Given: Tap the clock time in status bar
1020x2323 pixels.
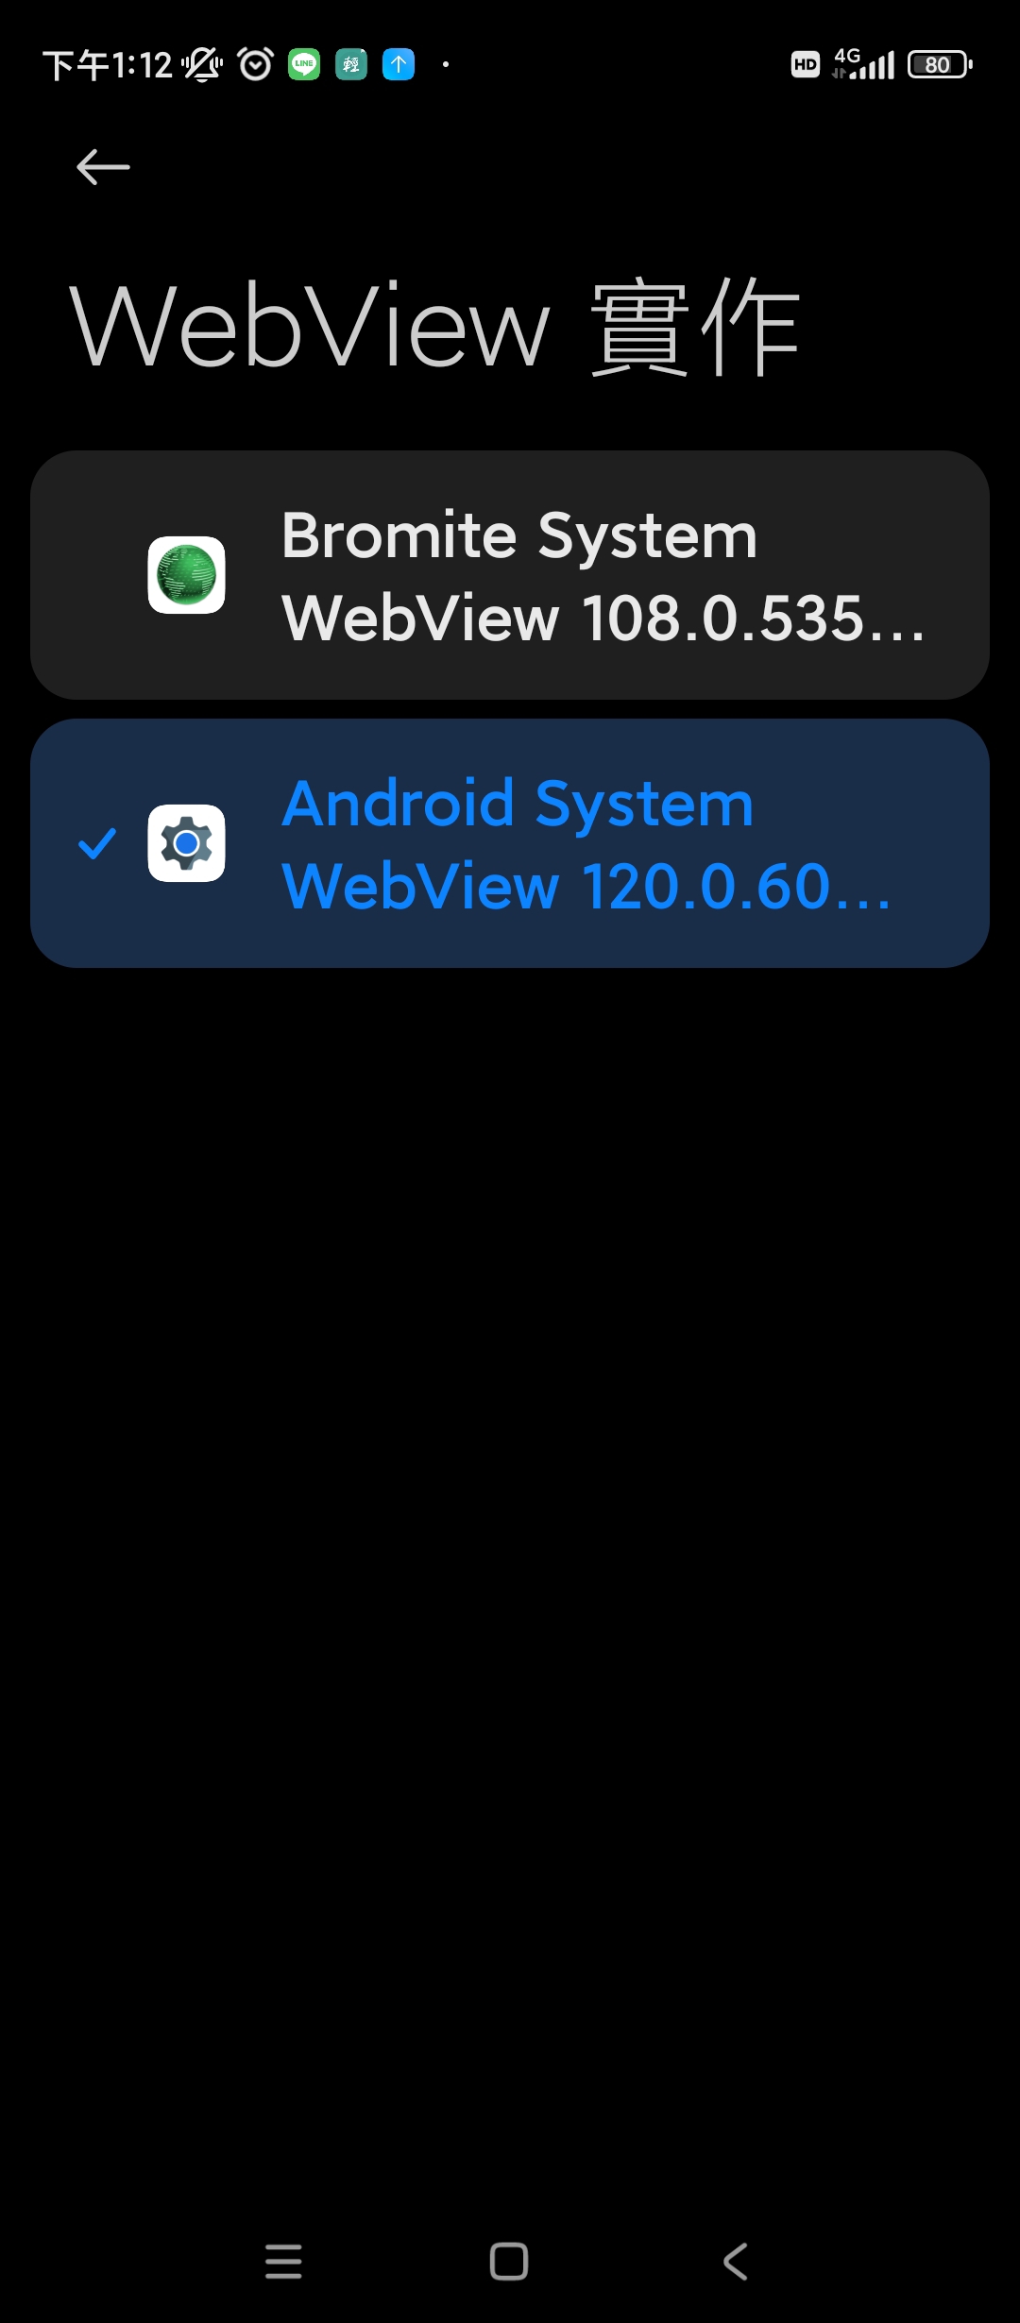Looking at the screenshot, I should [108, 65].
